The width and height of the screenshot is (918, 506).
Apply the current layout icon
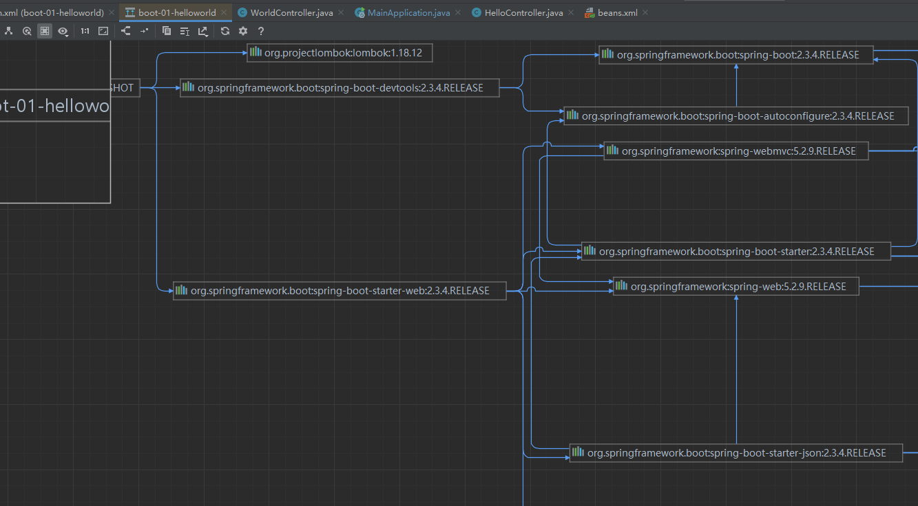coord(126,31)
